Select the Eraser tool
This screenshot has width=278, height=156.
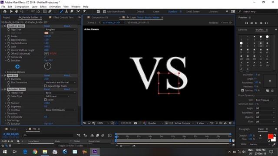click(72, 12)
